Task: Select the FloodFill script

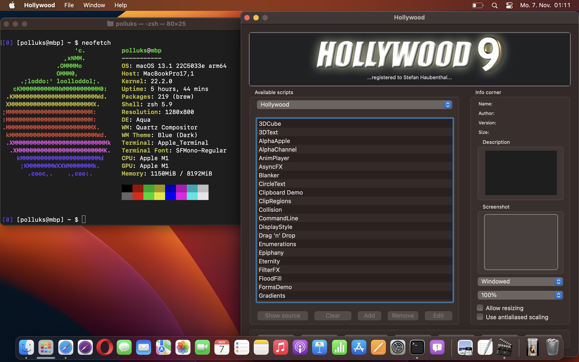Action: 355,278
